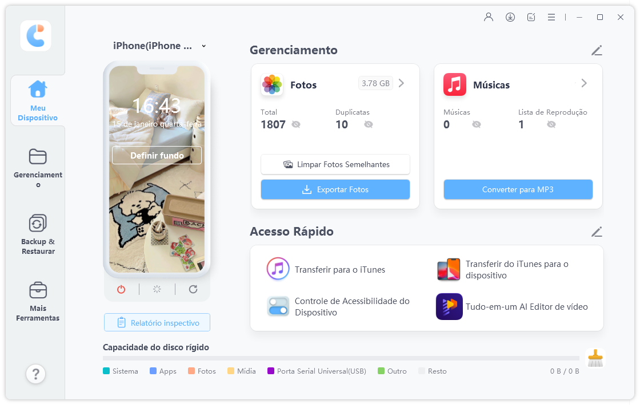Open the help question mark icon
This screenshot has width=640, height=405.
[x=36, y=374]
